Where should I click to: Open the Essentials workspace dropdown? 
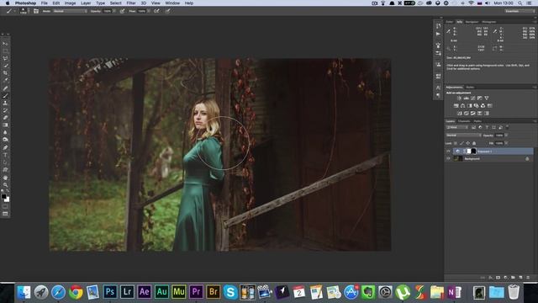[519, 11]
